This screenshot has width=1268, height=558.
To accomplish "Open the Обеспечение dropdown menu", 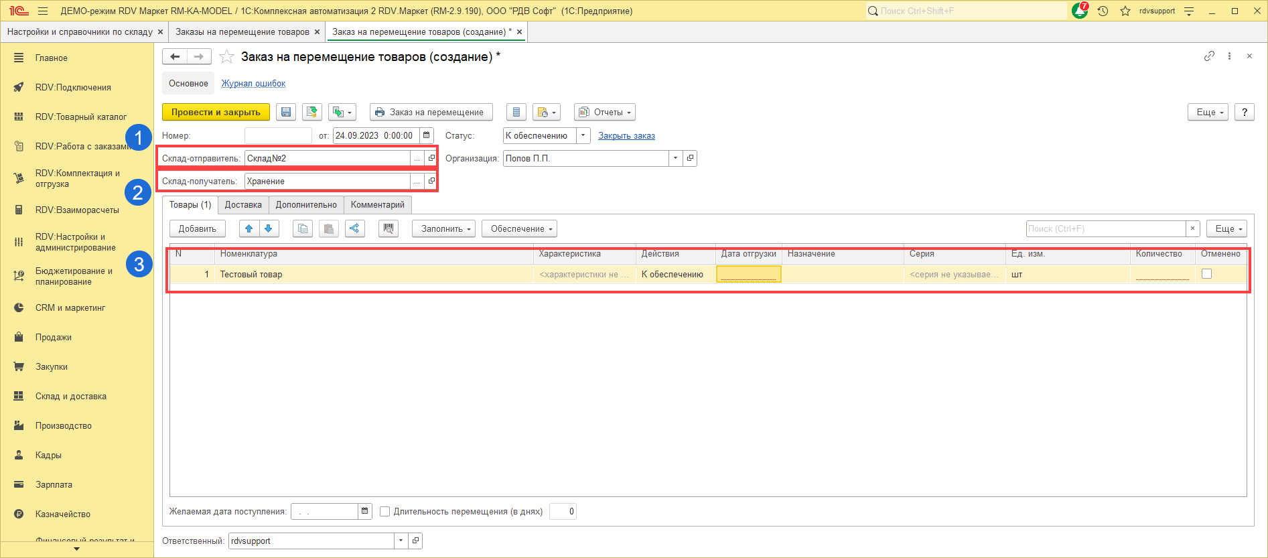I will point(519,229).
